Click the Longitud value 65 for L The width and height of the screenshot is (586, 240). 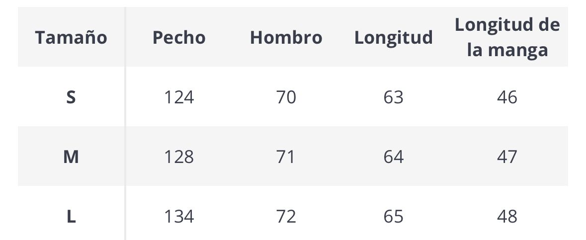pyautogui.click(x=393, y=217)
